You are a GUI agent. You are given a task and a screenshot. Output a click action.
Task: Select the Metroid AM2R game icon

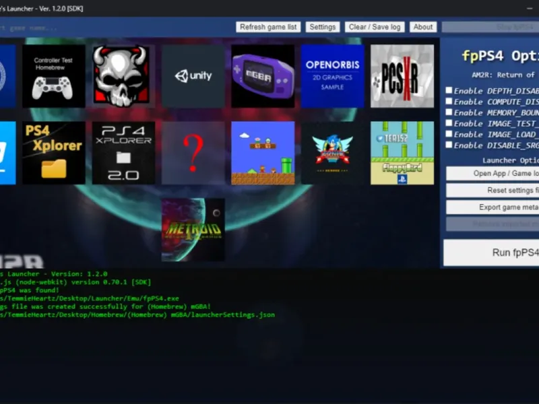pyautogui.click(x=193, y=230)
